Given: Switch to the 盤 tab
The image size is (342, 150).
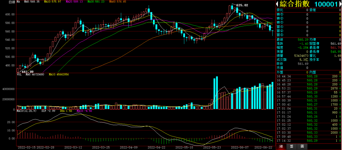Looking at the screenshot, I should [x=292, y=146].
